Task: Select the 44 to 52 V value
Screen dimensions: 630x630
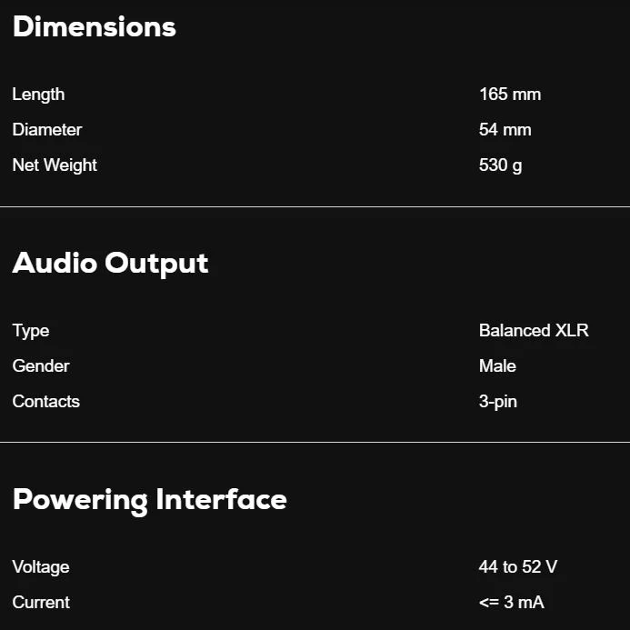Action: (518, 567)
